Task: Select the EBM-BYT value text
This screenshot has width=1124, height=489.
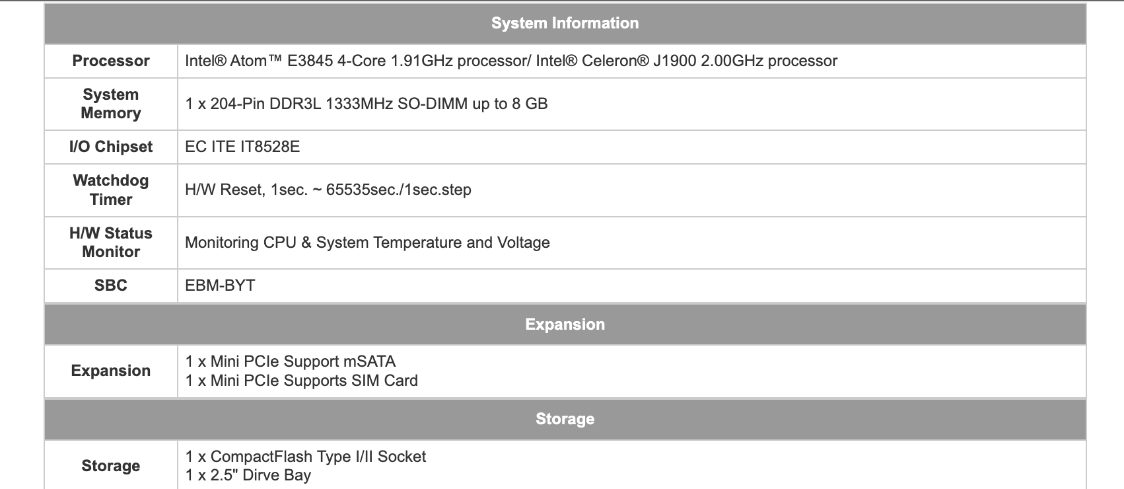Action: click(x=220, y=285)
